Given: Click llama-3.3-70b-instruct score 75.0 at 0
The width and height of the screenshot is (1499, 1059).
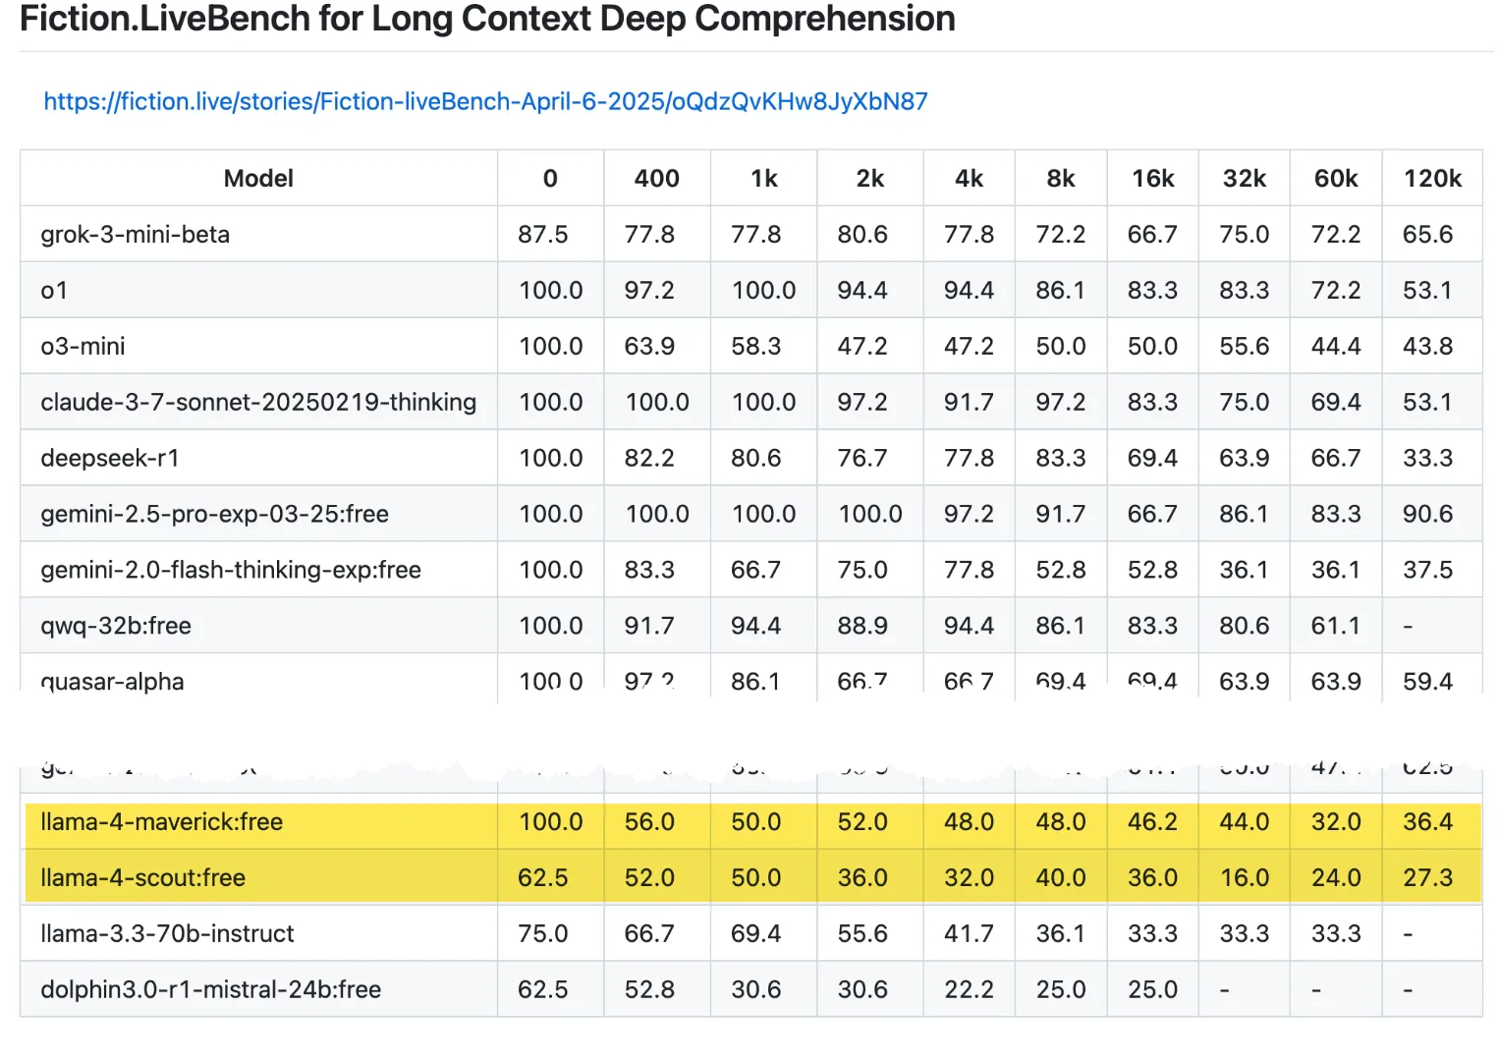Looking at the screenshot, I should pyautogui.click(x=543, y=933).
